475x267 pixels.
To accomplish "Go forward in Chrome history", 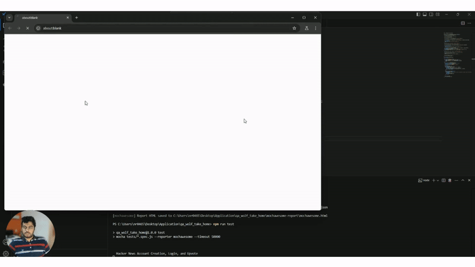I will [19, 28].
